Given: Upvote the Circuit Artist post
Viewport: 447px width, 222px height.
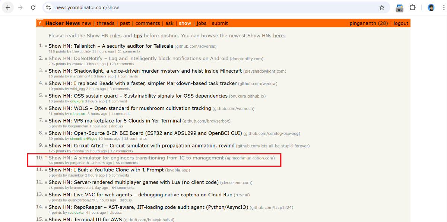Looking at the screenshot, I should coord(46,146).
